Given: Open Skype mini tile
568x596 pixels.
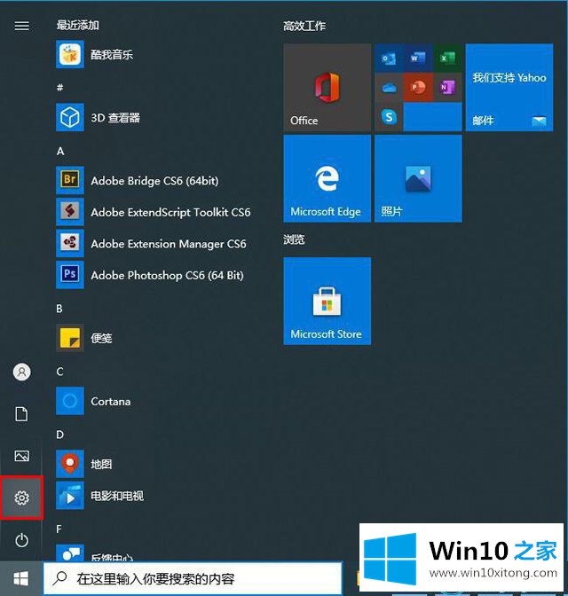Looking at the screenshot, I should pos(389,117).
